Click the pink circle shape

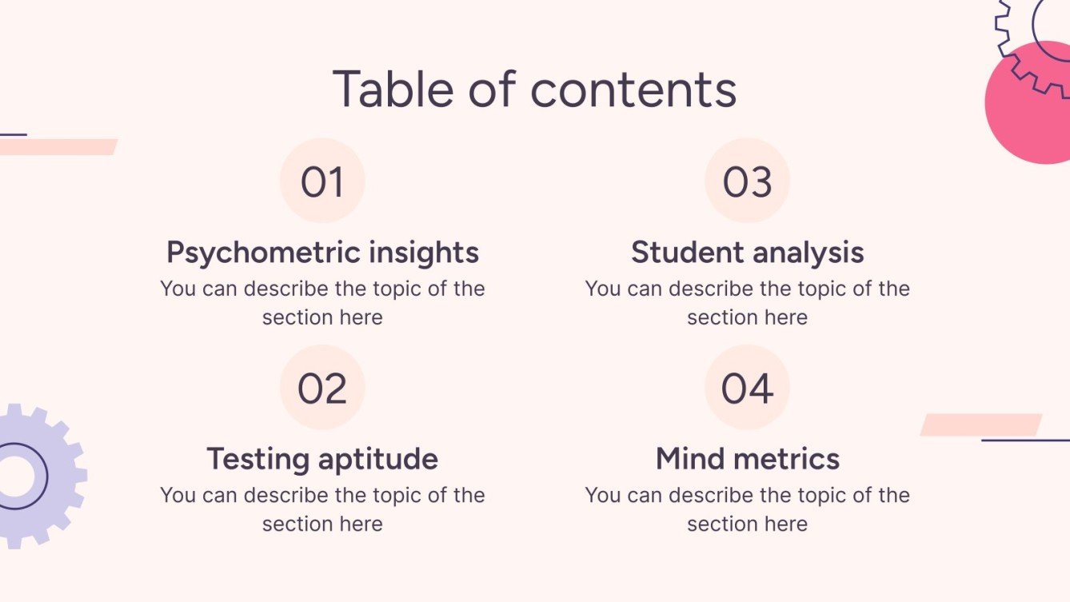1028,112
